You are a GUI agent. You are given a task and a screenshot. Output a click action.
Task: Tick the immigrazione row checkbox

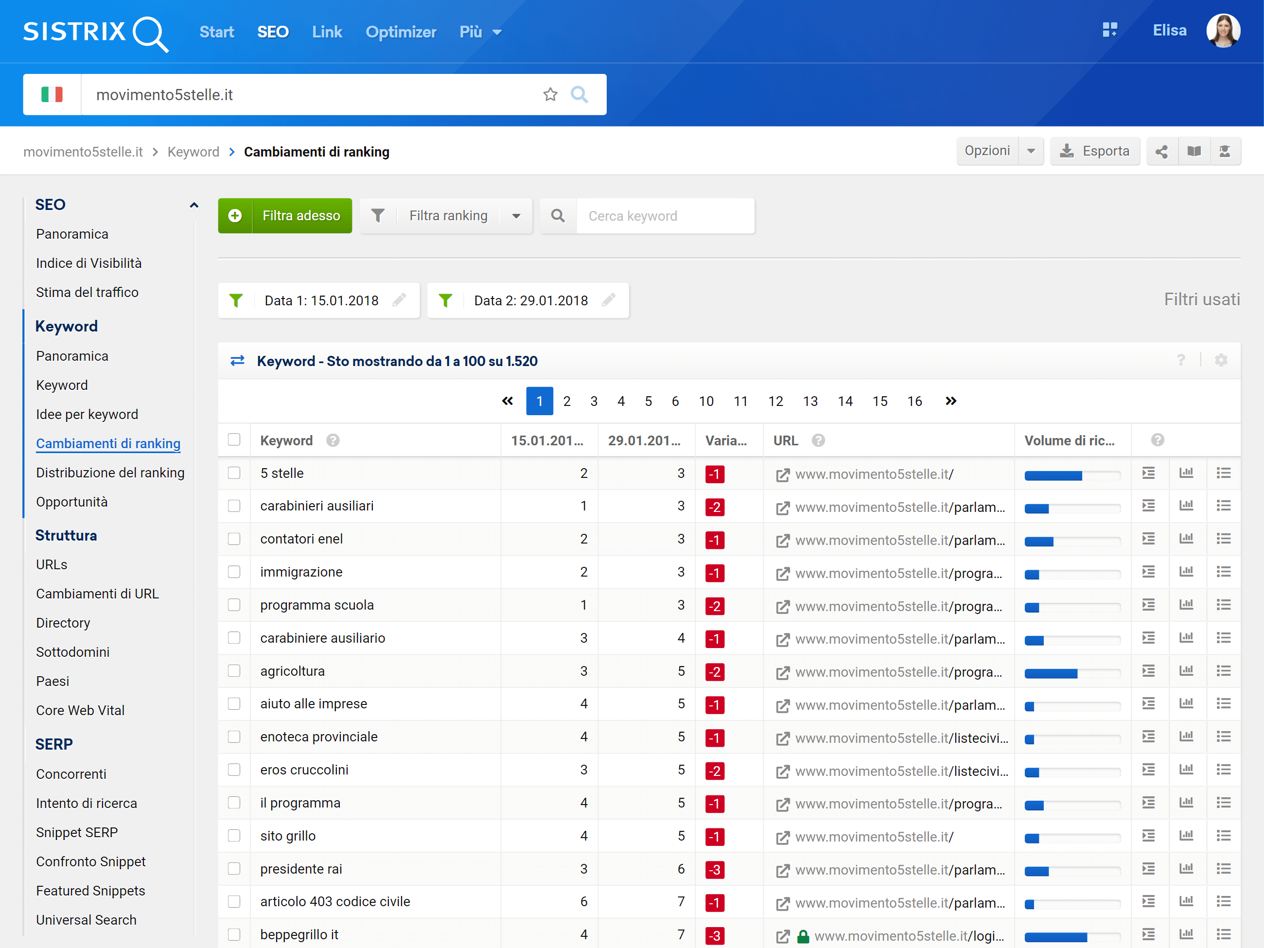(x=234, y=572)
